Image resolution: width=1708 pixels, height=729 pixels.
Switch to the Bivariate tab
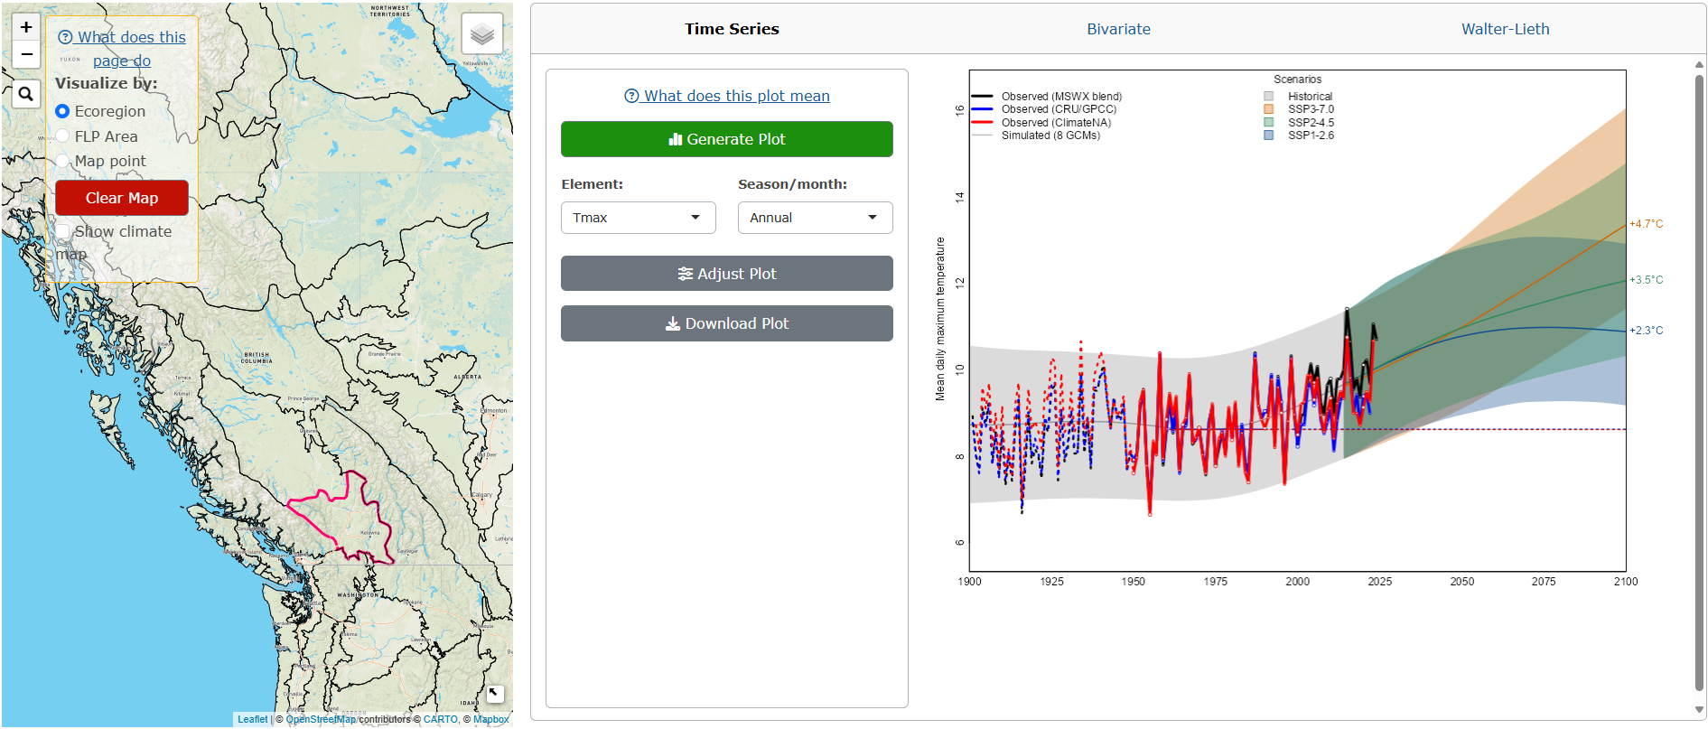tap(1118, 29)
